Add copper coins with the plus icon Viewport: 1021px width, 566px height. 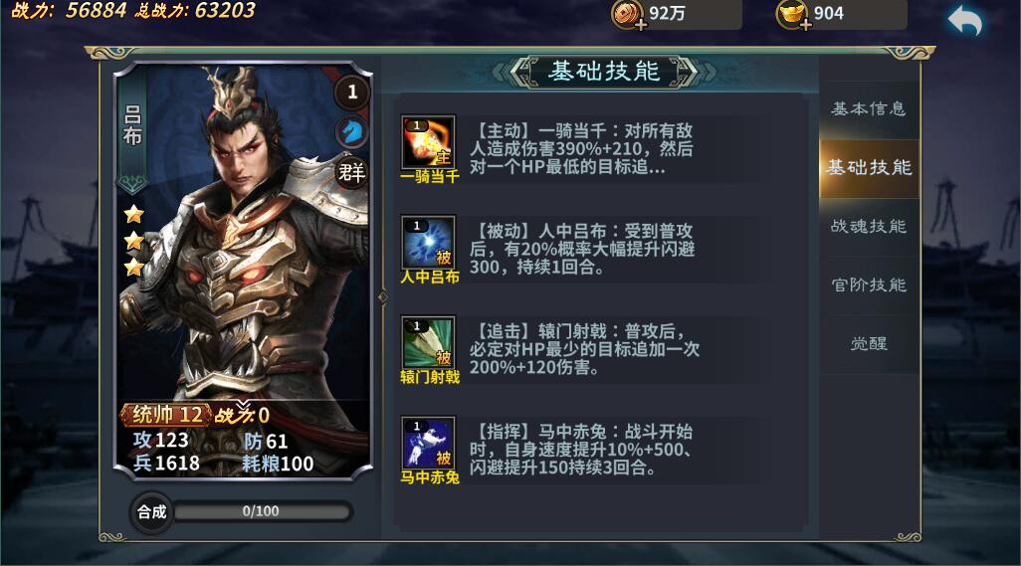pyautogui.click(x=641, y=25)
